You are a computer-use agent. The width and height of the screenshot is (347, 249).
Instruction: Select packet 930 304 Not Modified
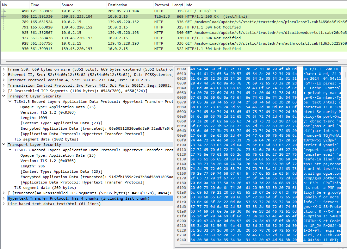point(173,49)
